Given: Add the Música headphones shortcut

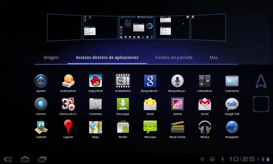Looking at the screenshot, I should pyautogui.click(x=204, y=127).
